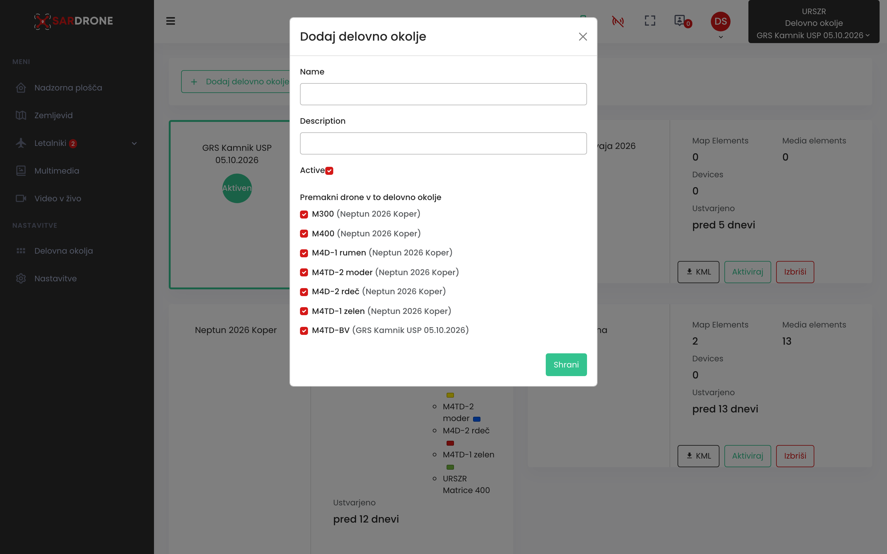The height and width of the screenshot is (554, 887).
Task: Save with the Shrani button
Action: [566, 365]
